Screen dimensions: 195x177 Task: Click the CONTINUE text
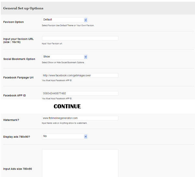(67, 107)
